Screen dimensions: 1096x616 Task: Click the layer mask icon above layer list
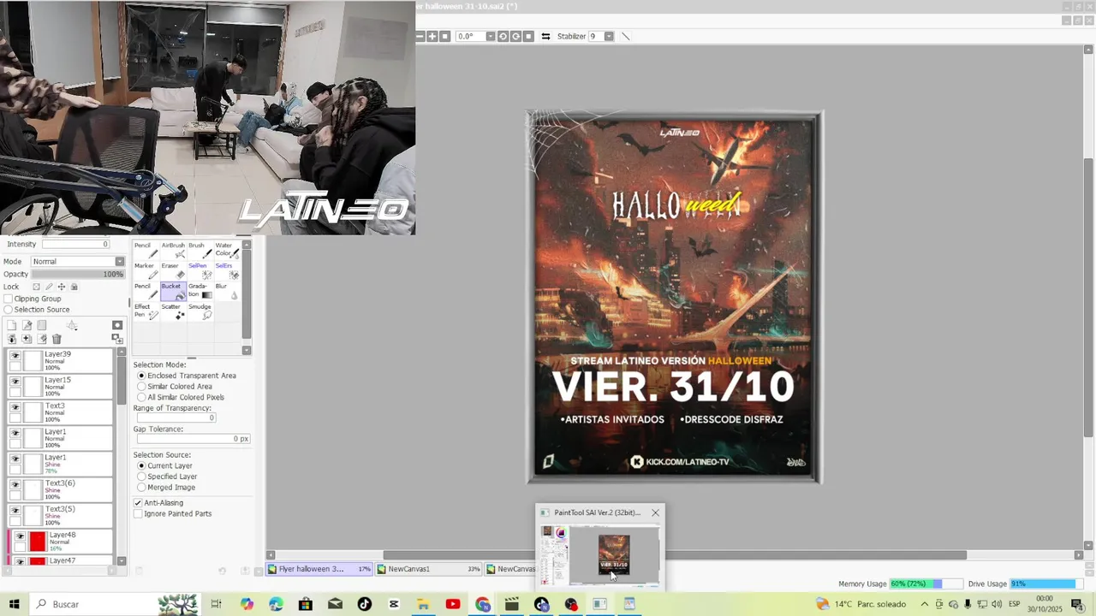[117, 325]
